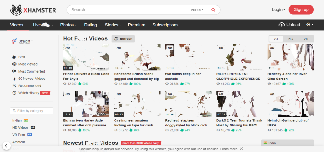Open the Subscriptions page
This screenshot has width=324, height=152.
(165, 25)
